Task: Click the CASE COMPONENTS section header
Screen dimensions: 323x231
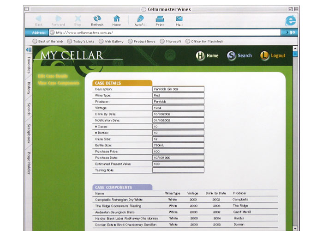Action: [x=122, y=187]
